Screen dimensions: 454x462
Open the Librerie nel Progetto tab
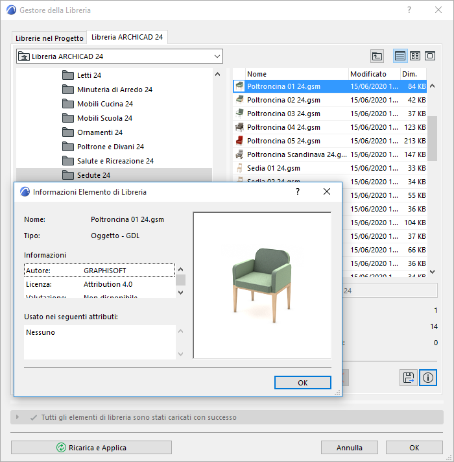point(49,38)
